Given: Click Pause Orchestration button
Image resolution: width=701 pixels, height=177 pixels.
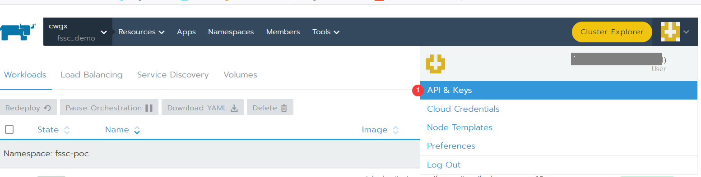Looking at the screenshot, I should point(109,108).
